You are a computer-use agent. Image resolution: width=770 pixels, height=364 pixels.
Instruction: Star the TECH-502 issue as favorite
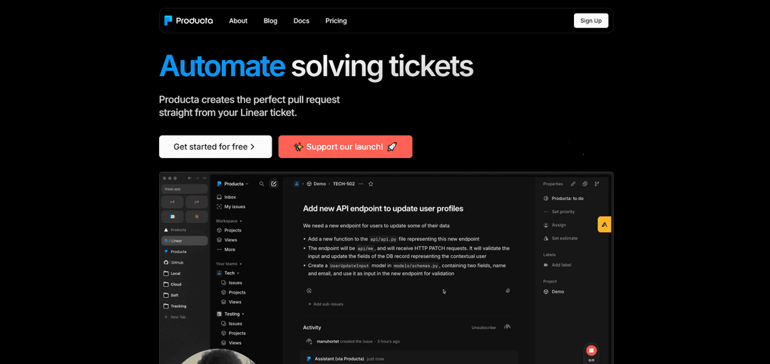coord(371,184)
